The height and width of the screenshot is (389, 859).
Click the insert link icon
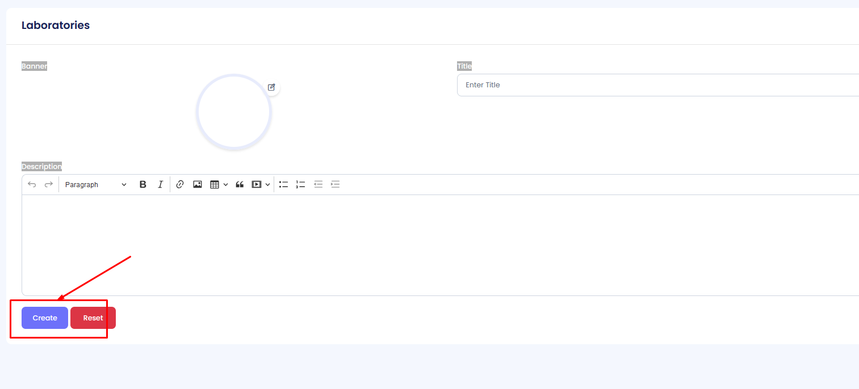180,184
